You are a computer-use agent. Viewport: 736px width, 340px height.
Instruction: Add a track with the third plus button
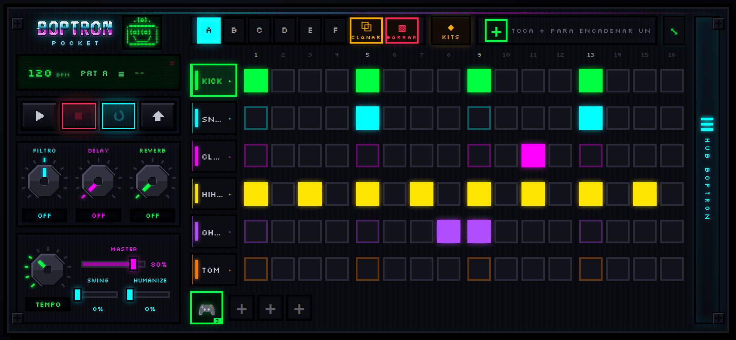[x=299, y=309]
